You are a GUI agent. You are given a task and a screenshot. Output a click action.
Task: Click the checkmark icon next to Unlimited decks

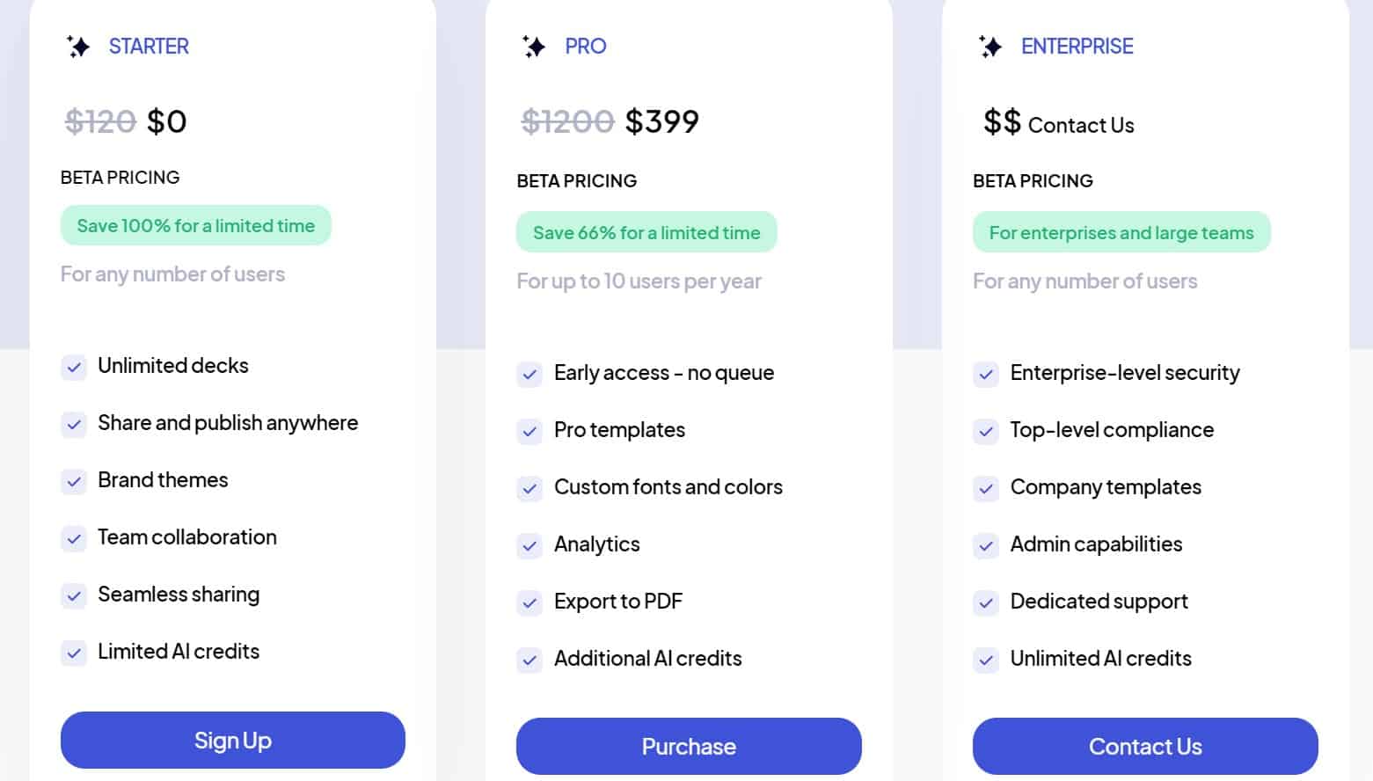(x=74, y=367)
